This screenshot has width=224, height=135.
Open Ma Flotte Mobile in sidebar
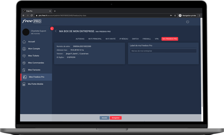pyautogui.click(x=35, y=84)
